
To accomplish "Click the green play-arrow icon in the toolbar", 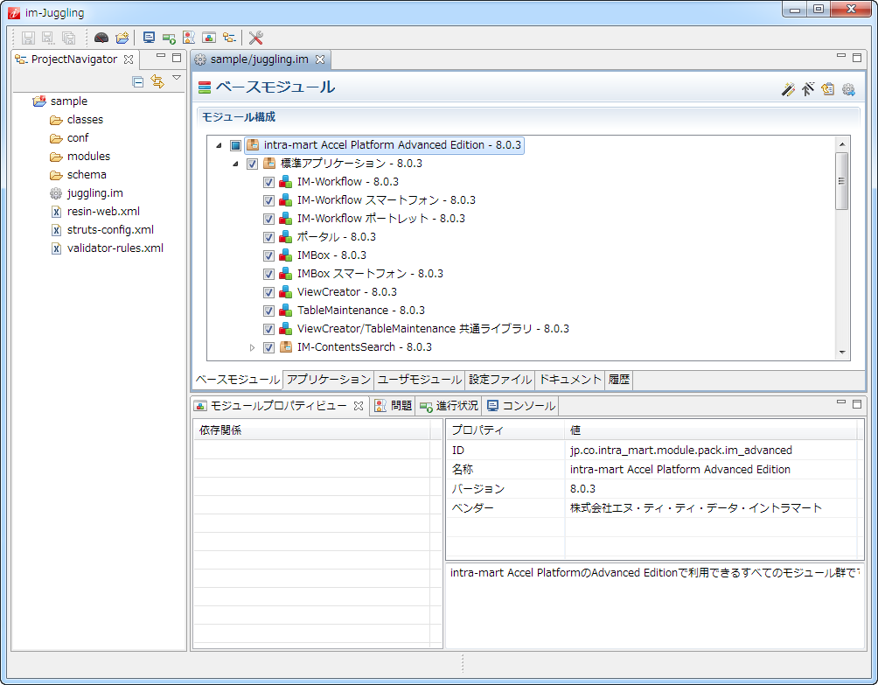I will tap(169, 38).
